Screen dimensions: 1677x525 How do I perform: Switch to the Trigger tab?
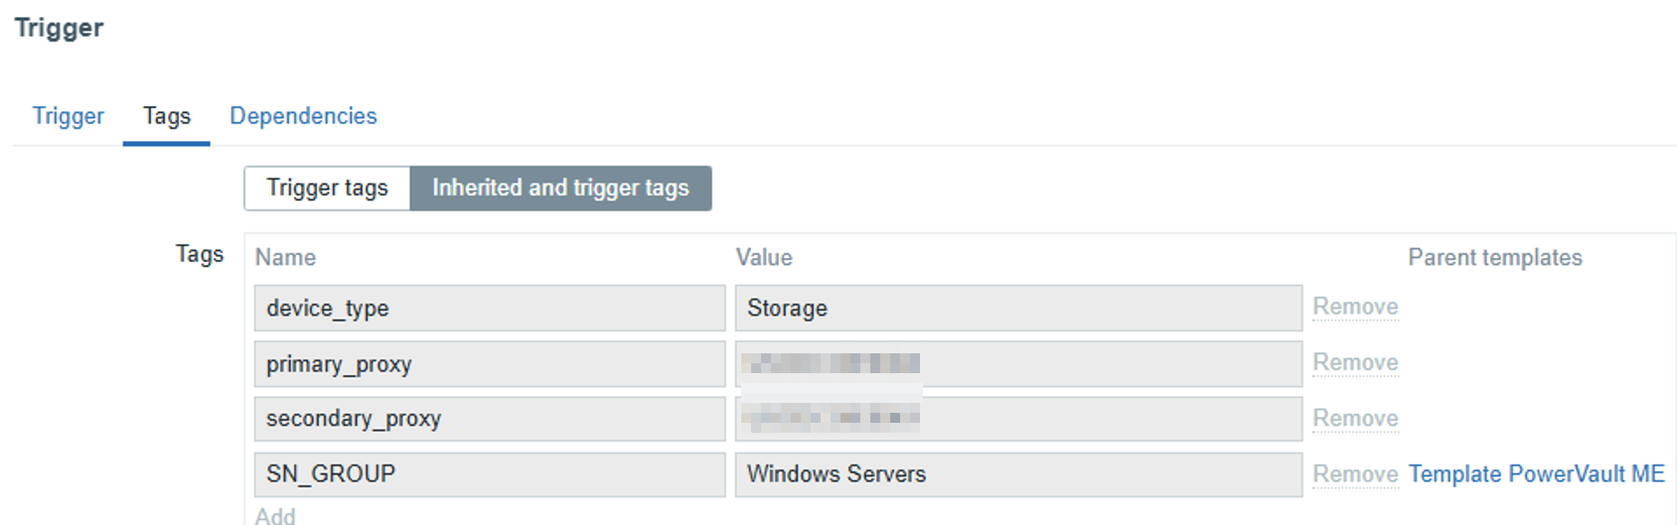tap(68, 116)
